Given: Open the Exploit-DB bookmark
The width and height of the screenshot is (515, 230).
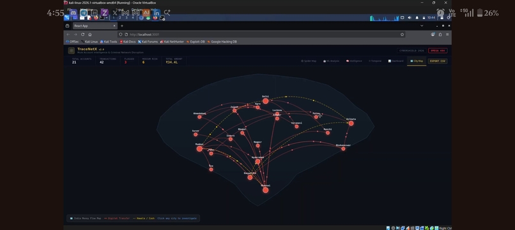Looking at the screenshot, I should 196,41.
